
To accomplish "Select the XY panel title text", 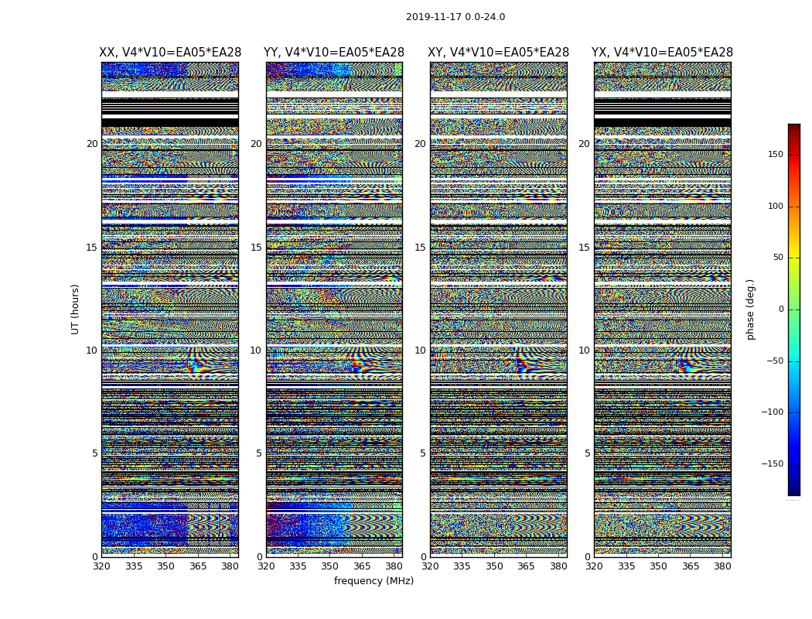I will pyautogui.click(x=499, y=53).
